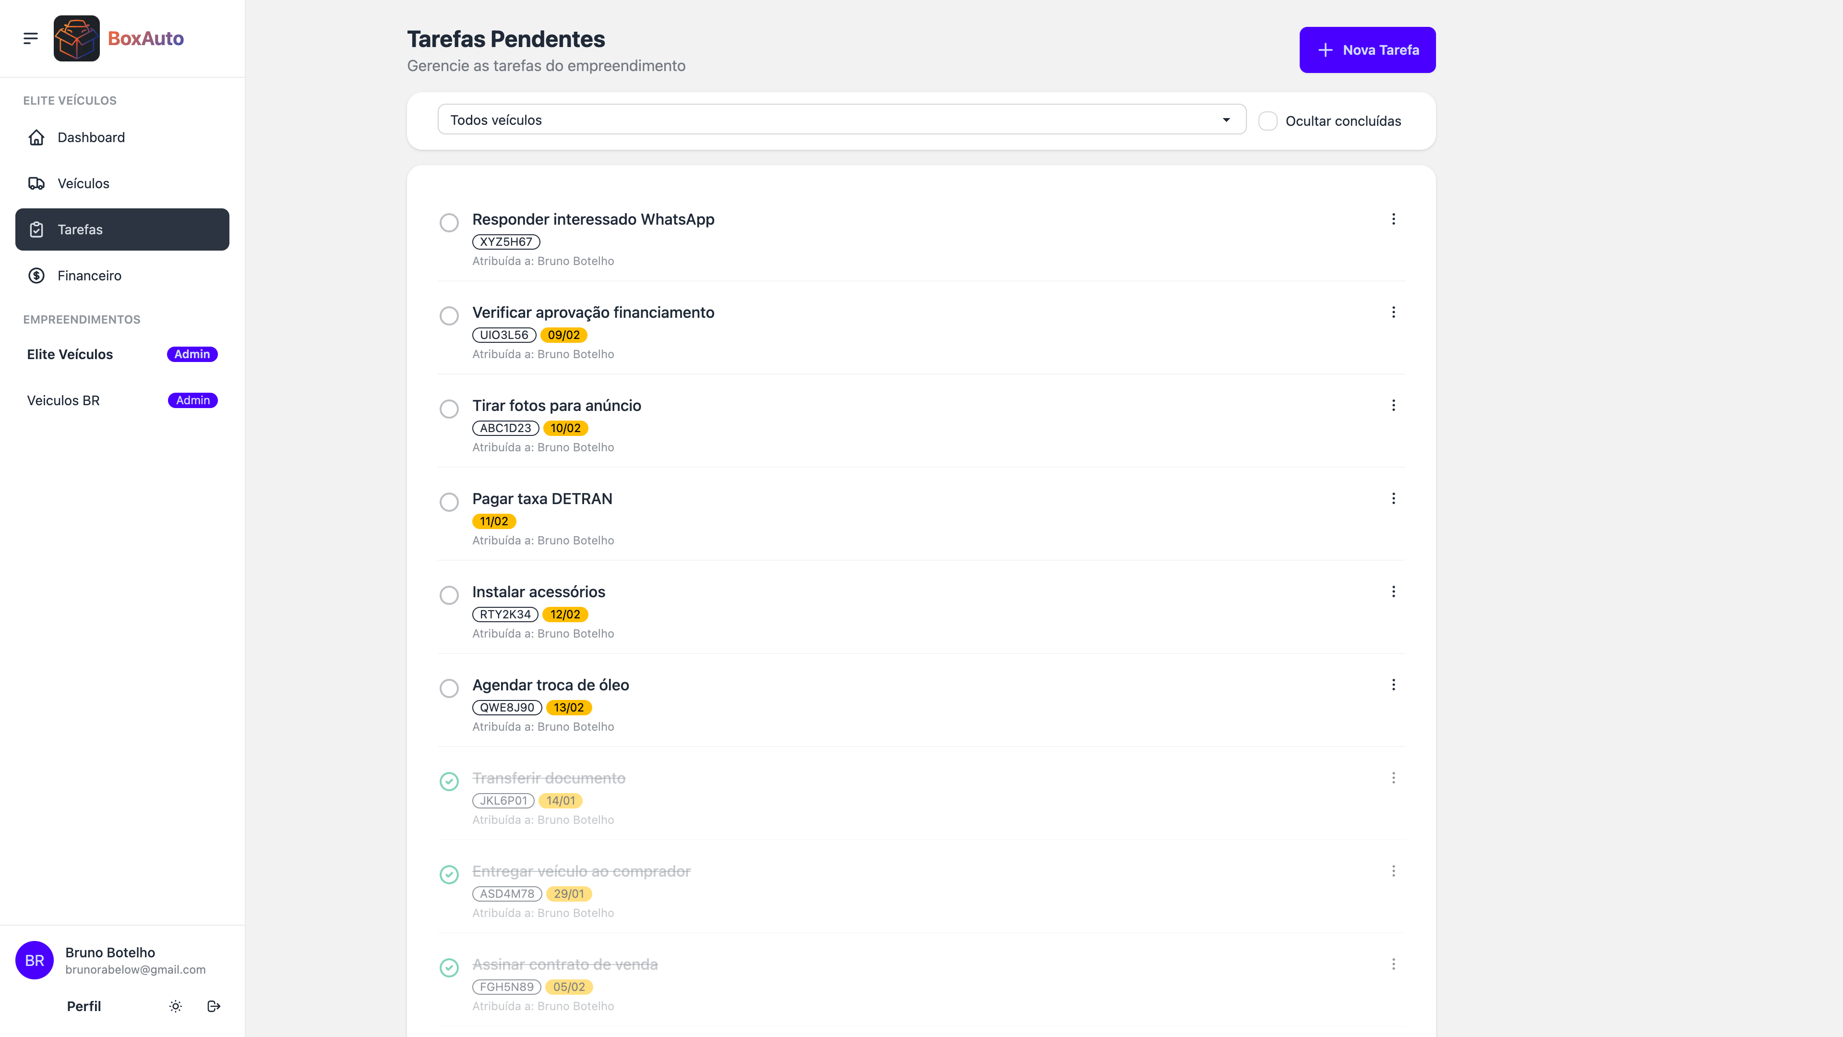The height and width of the screenshot is (1037, 1843).
Task: Expand menu for Verificar aprovação financiamento
Action: pos(1393,312)
